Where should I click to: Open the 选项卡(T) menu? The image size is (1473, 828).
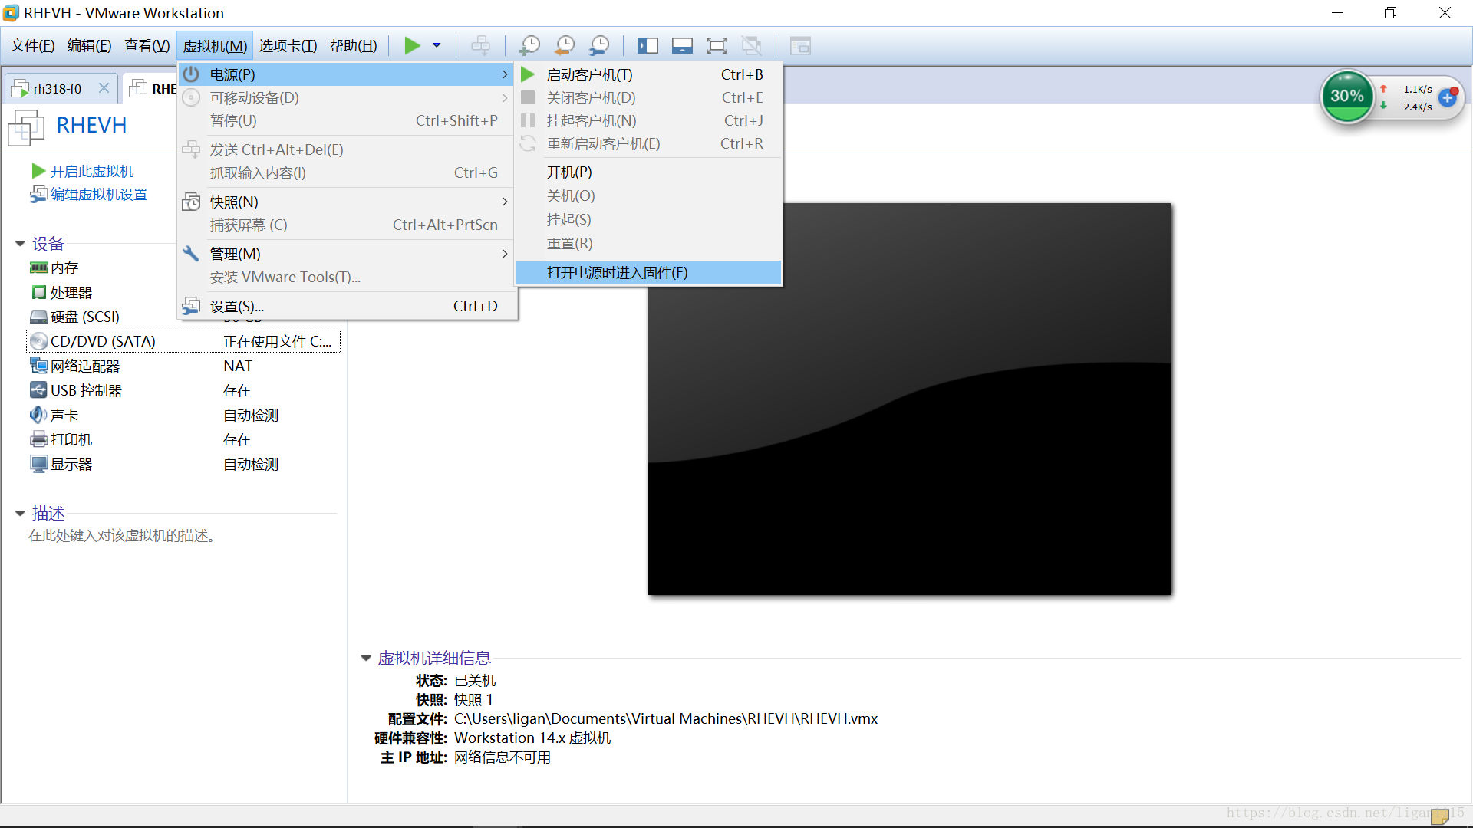pyautogui.click(x=288, y=46)
